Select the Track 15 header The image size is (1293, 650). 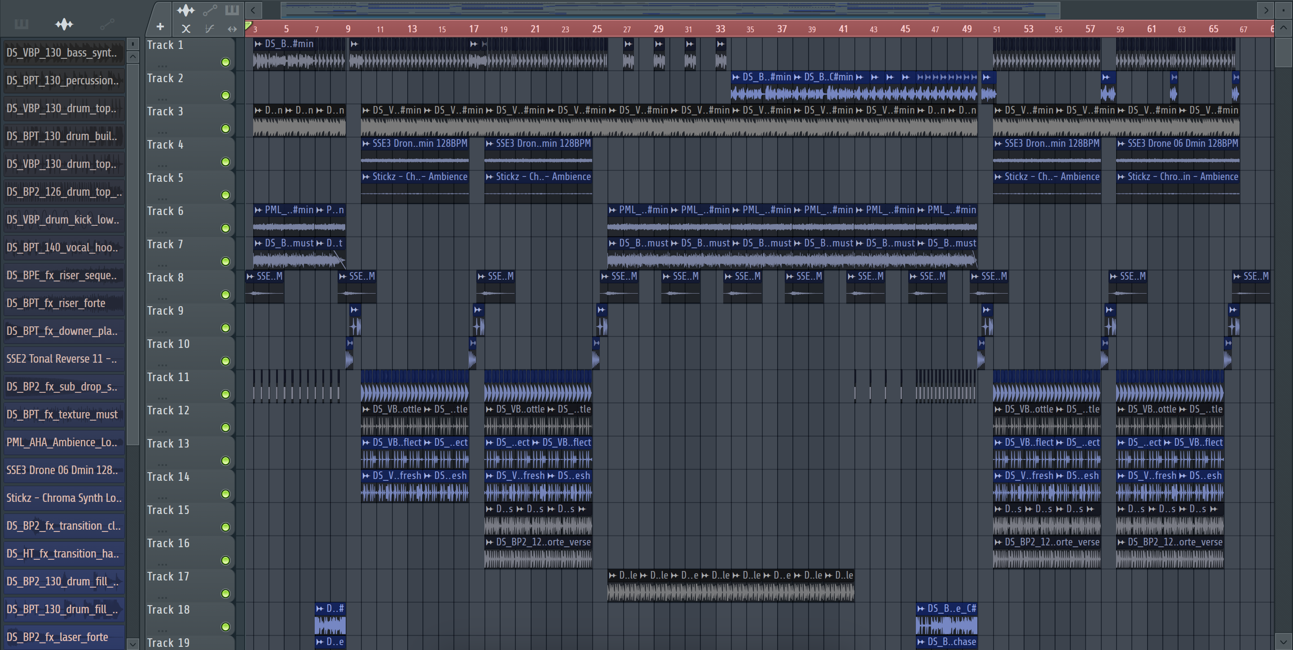tap(190, 519)
